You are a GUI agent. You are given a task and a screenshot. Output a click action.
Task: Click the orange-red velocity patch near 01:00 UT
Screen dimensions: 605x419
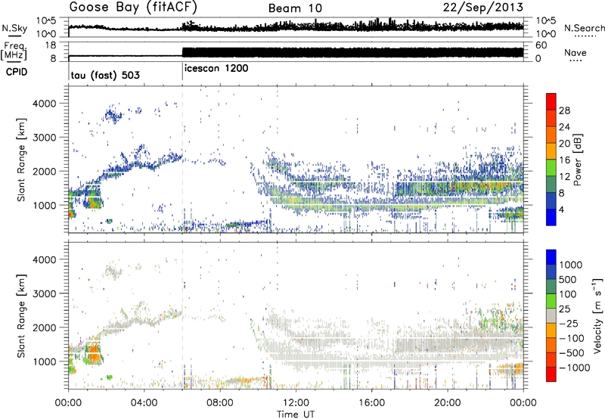pos(94,355)
